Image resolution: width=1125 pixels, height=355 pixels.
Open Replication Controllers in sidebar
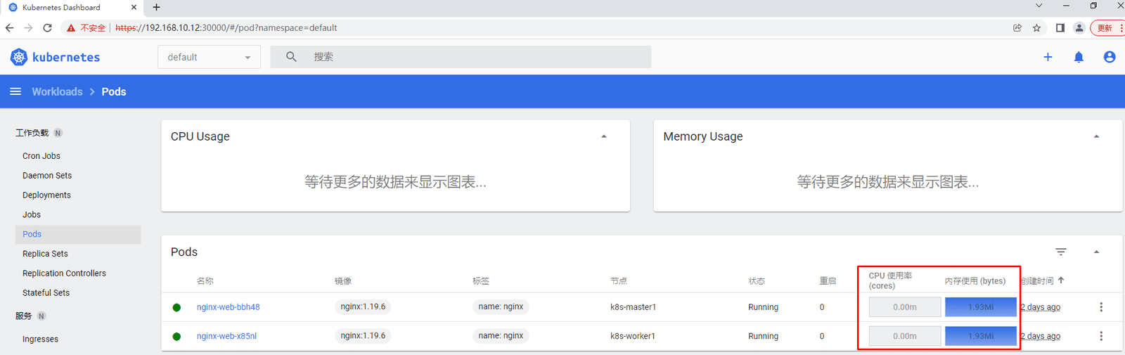click(x=64, y=273)
